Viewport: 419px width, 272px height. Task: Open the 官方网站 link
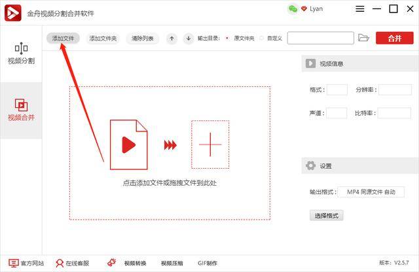(26, 263)
